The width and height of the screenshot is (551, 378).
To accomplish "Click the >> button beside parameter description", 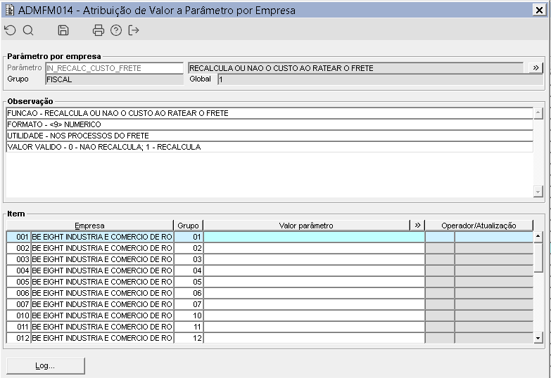I will click(x=536, y=67).
